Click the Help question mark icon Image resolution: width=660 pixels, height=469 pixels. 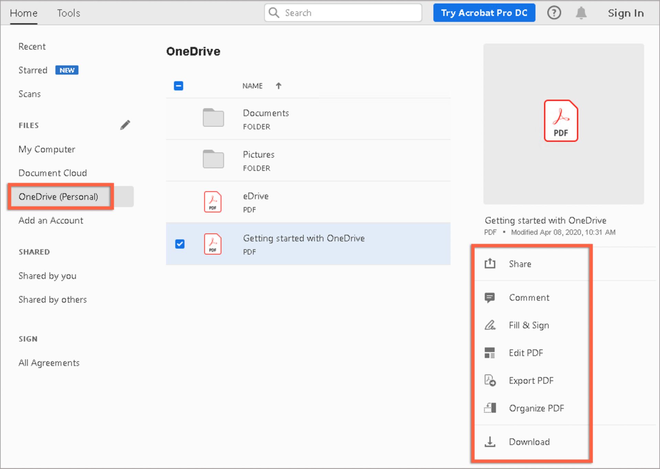(x=554, y=13)
